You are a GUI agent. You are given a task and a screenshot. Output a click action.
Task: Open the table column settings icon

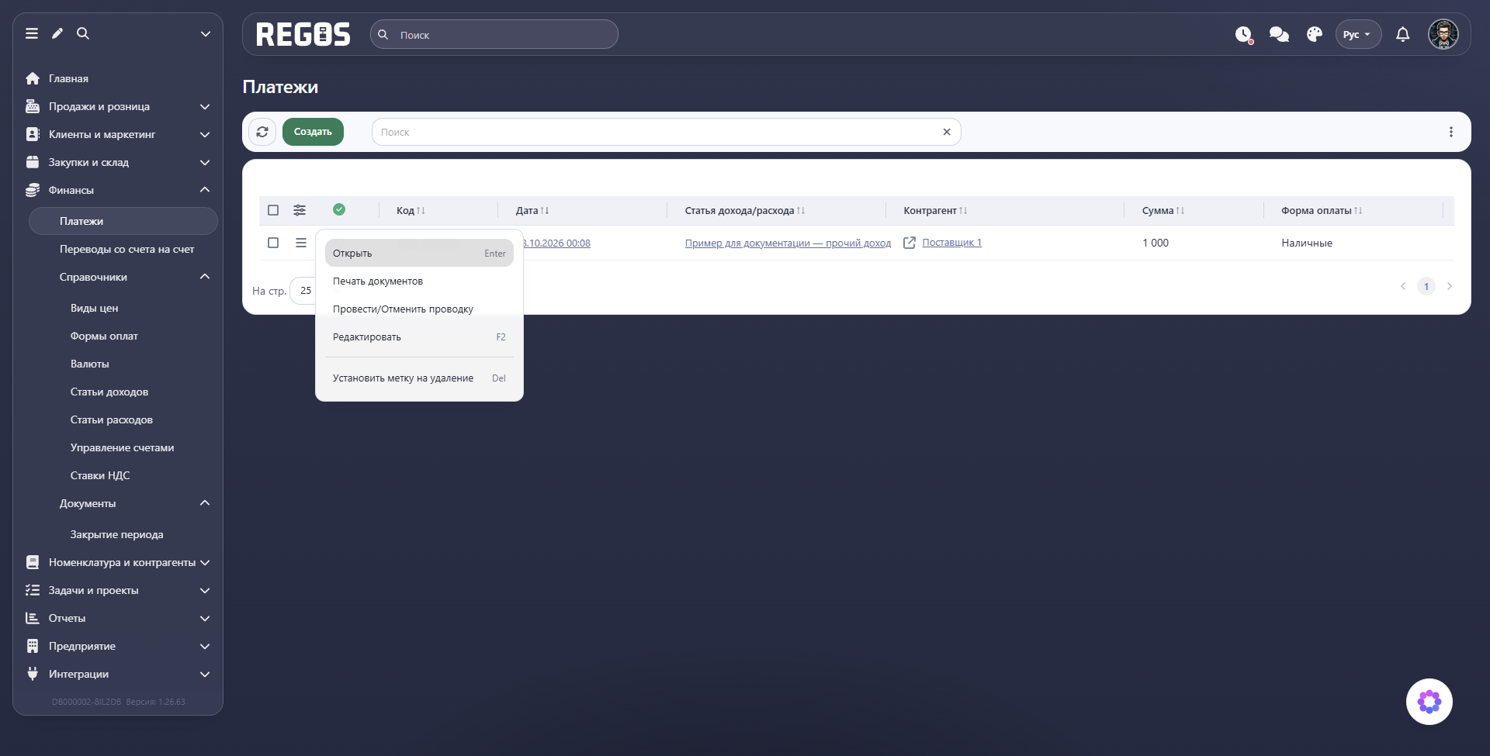pyautogui.click(x=300, y=210)
